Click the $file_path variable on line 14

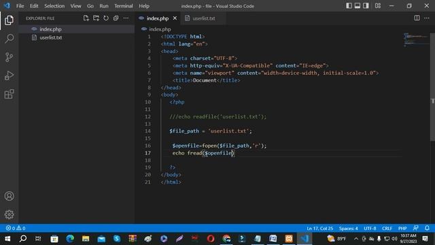point(184,131)
